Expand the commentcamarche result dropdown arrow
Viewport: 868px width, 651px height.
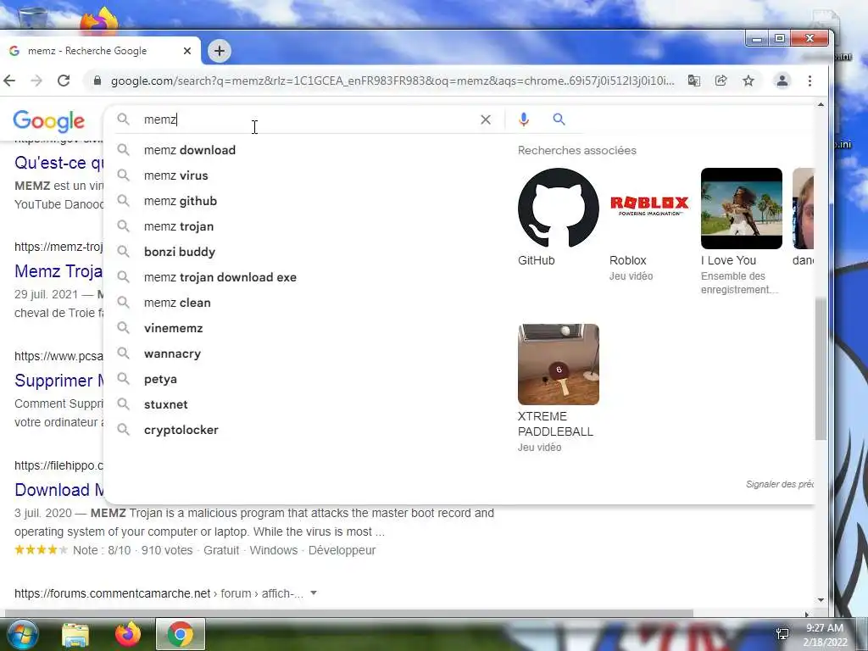pos(314,593)
